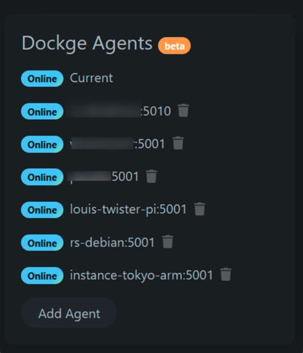
Task: Click the Add Agent button
Action: tap(69, 313)
